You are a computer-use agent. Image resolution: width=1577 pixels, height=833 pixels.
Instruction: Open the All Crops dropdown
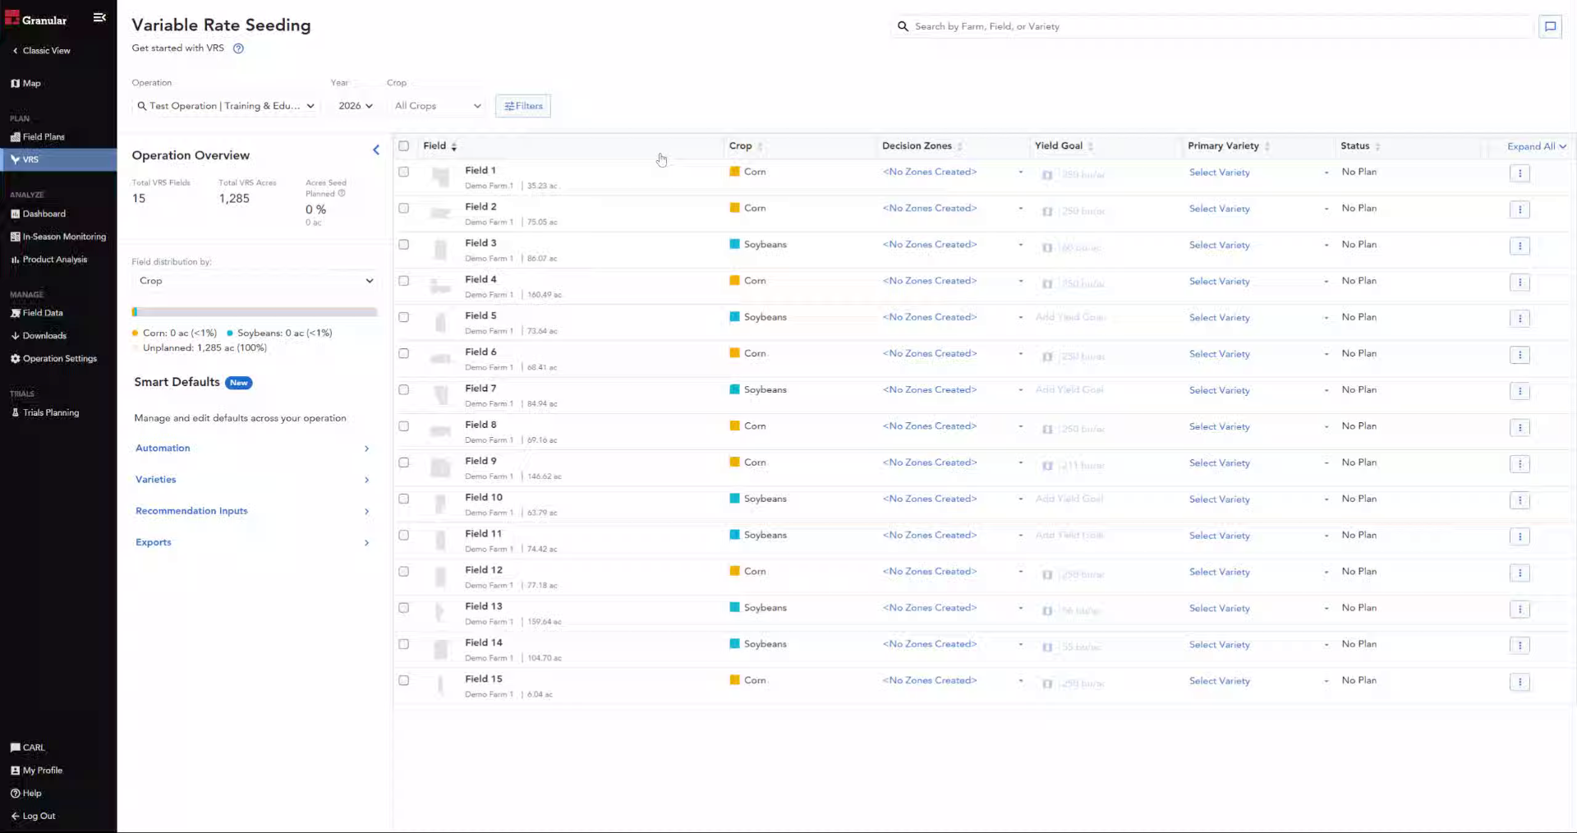pos(437,106)
